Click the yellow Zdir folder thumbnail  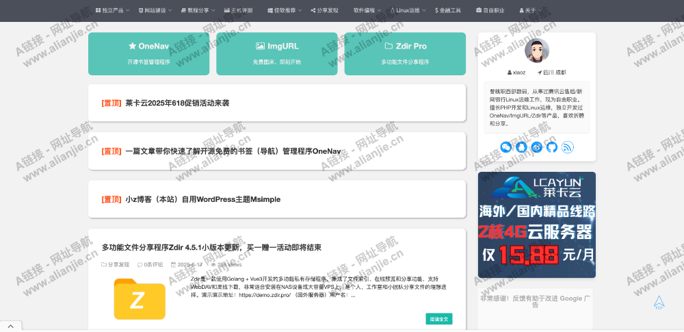tap(140, 299)
